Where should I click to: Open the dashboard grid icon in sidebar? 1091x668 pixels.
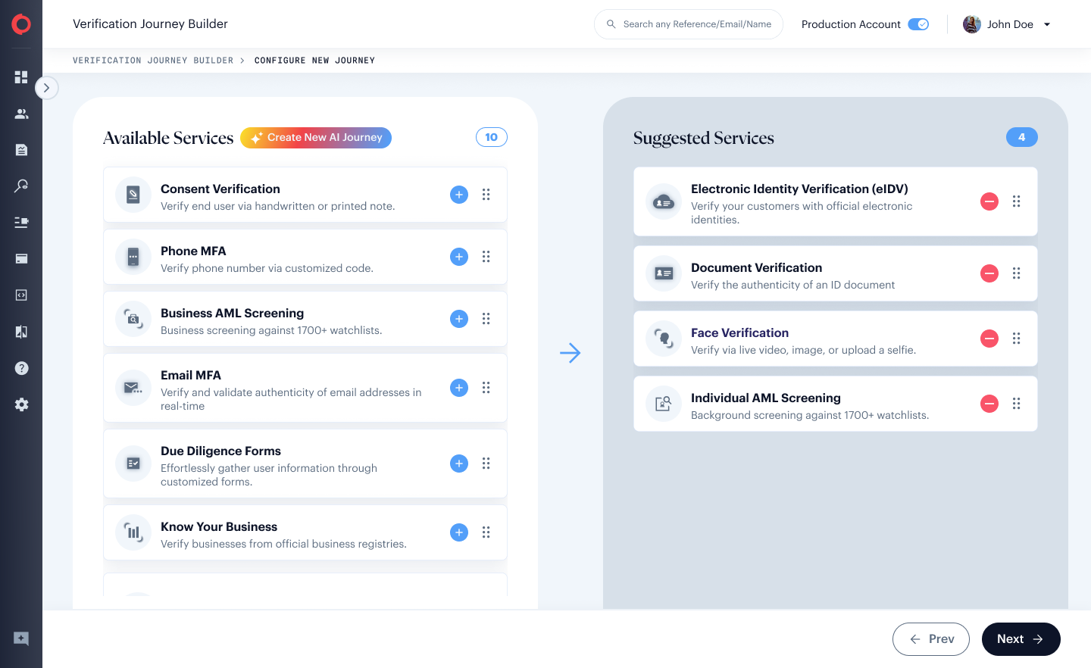(x=21, y=77)
